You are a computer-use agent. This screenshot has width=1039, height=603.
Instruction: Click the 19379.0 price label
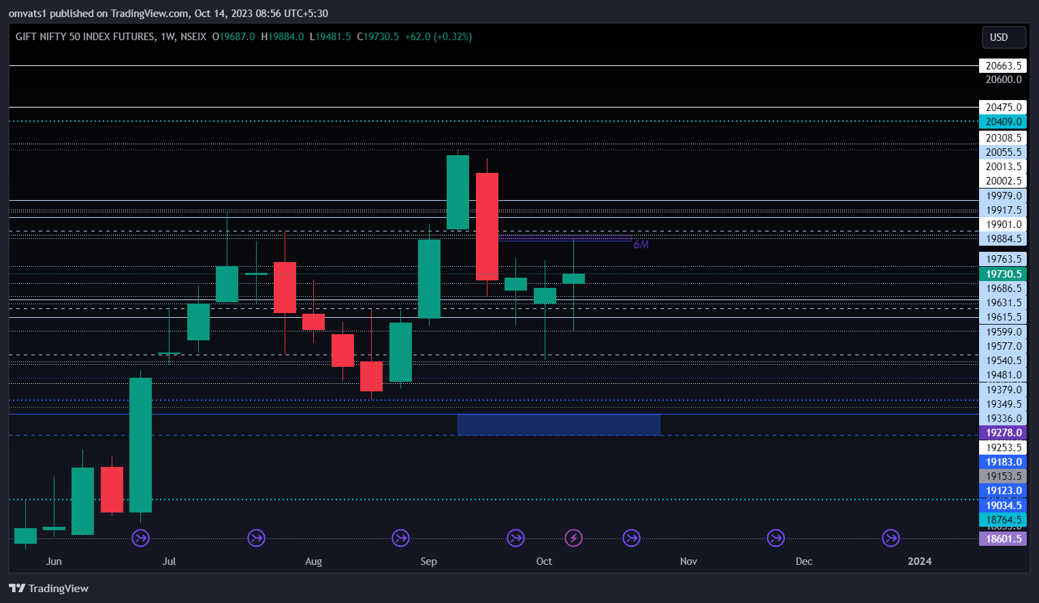click(x=1003, y=390)
